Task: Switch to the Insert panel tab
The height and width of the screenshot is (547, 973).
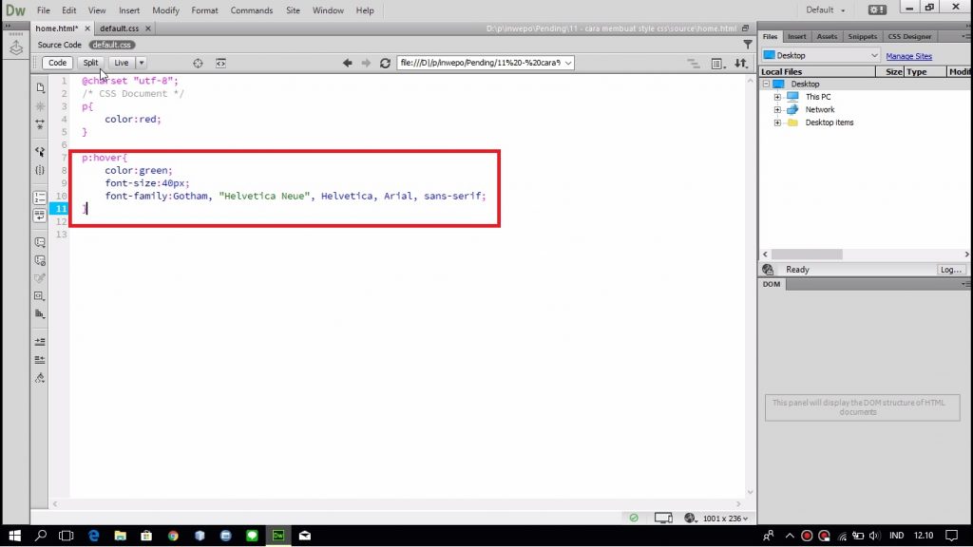Action: (797, 37)
